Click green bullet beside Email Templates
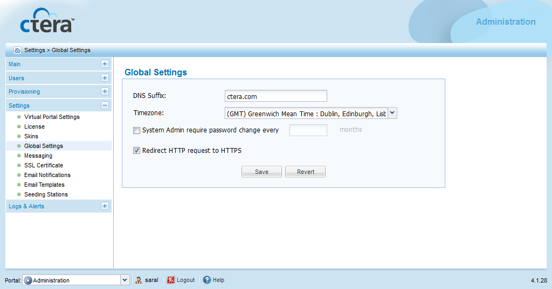 pos(19,185)
